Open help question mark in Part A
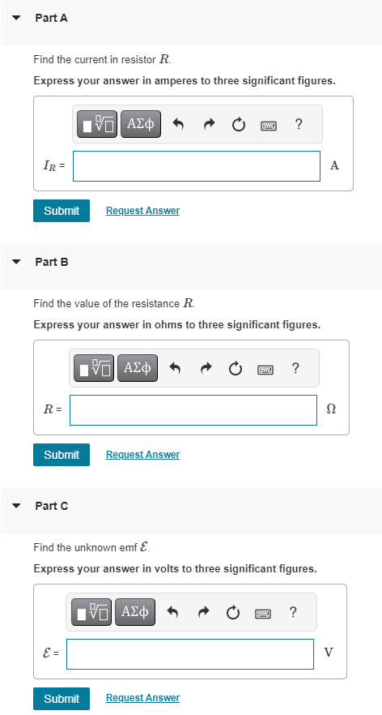 click(x=298, y=123)
